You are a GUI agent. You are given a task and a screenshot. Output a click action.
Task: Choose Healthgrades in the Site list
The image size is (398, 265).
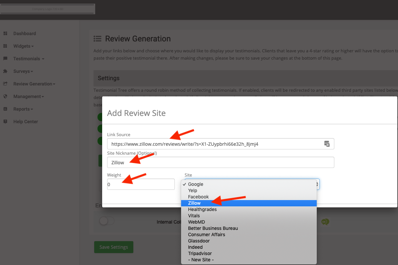[249, 209]
